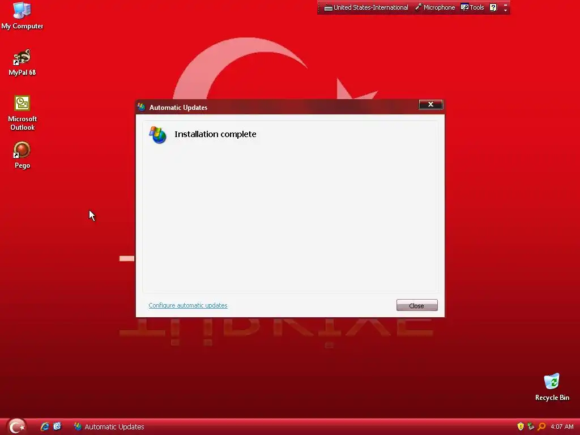
Task: Click Installation complete text
Action: [215, 134]
